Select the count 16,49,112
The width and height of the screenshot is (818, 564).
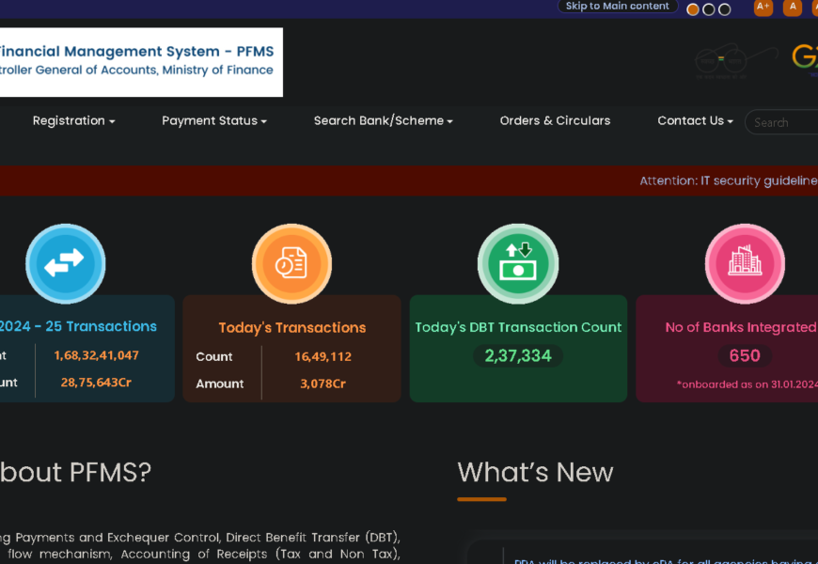pos(322,357)
